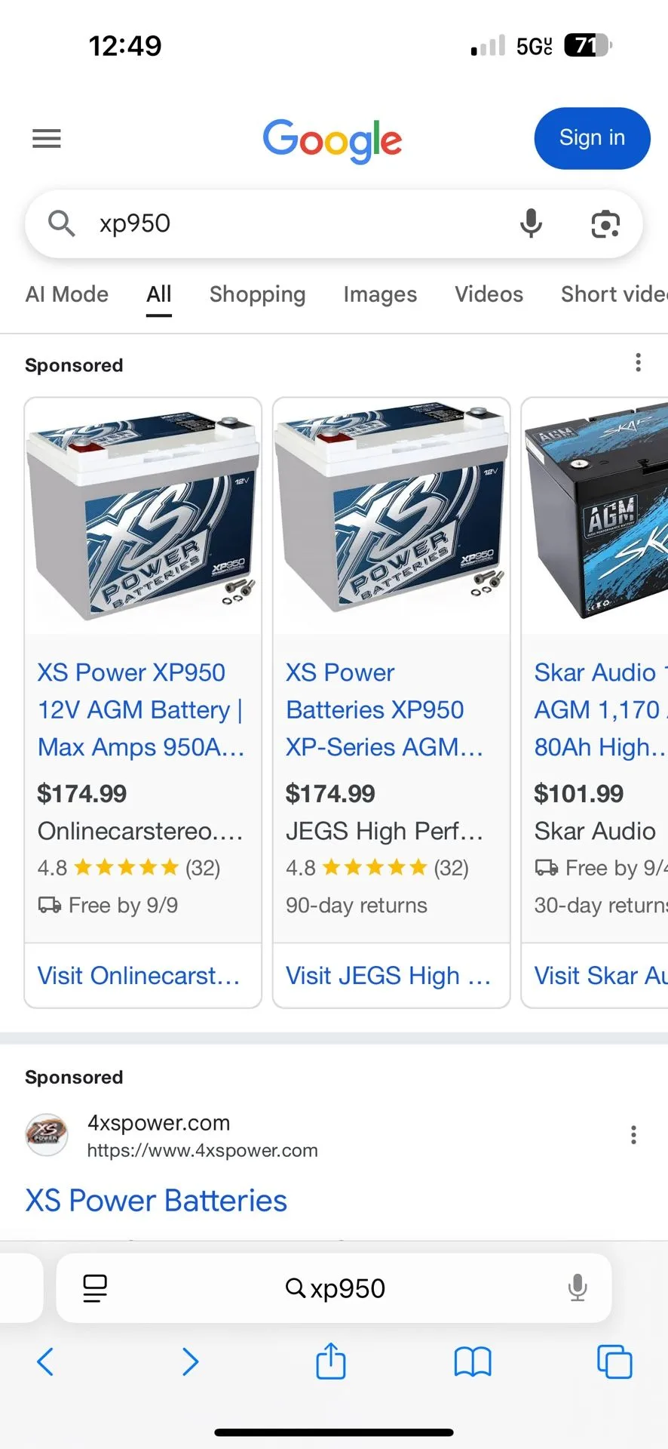Open the XS Power Batteries sponsored link
The height and width of the screenshot is (1449, 668).
click(155, 1201)
